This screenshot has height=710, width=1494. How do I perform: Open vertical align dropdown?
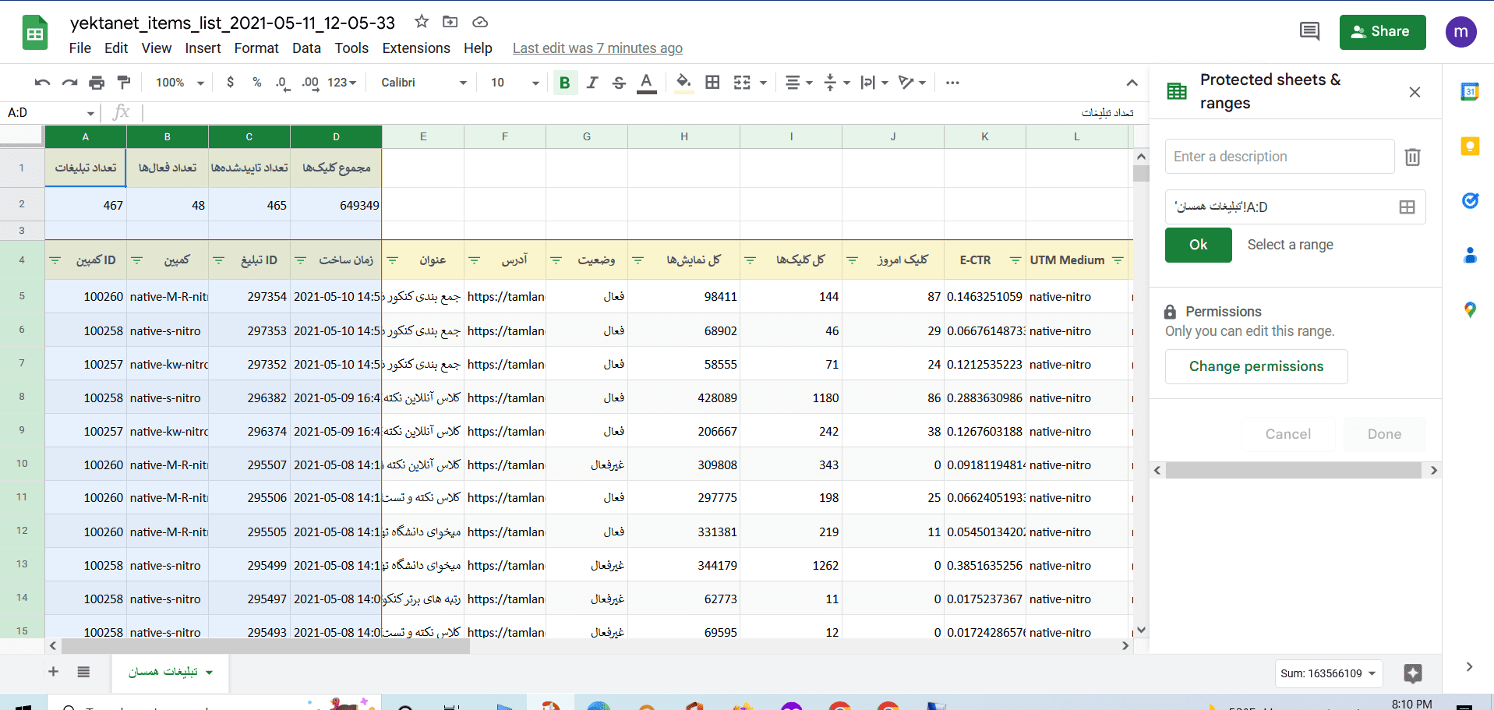tap(836, 83)
